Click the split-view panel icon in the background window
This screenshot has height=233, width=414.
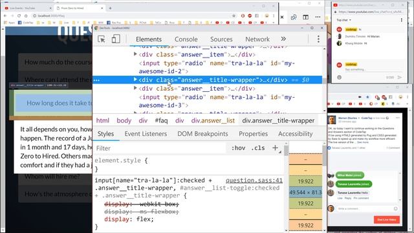(305, 17)
